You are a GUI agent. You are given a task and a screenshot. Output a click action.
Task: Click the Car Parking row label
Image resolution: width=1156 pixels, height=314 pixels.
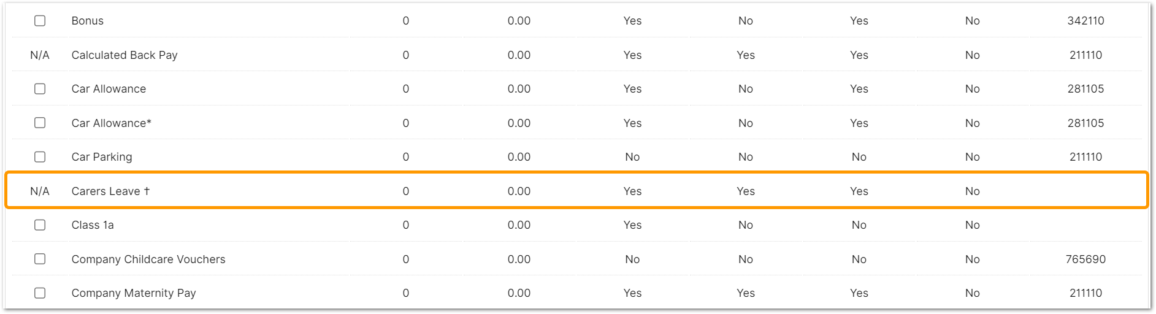click(x=102, y=157)
